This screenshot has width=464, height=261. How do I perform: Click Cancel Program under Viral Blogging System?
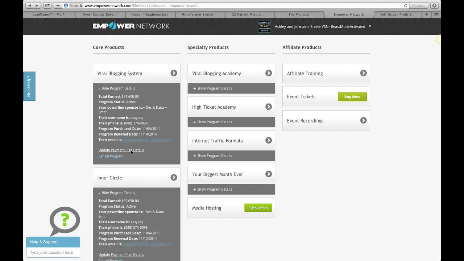click(x=111, y=156)
